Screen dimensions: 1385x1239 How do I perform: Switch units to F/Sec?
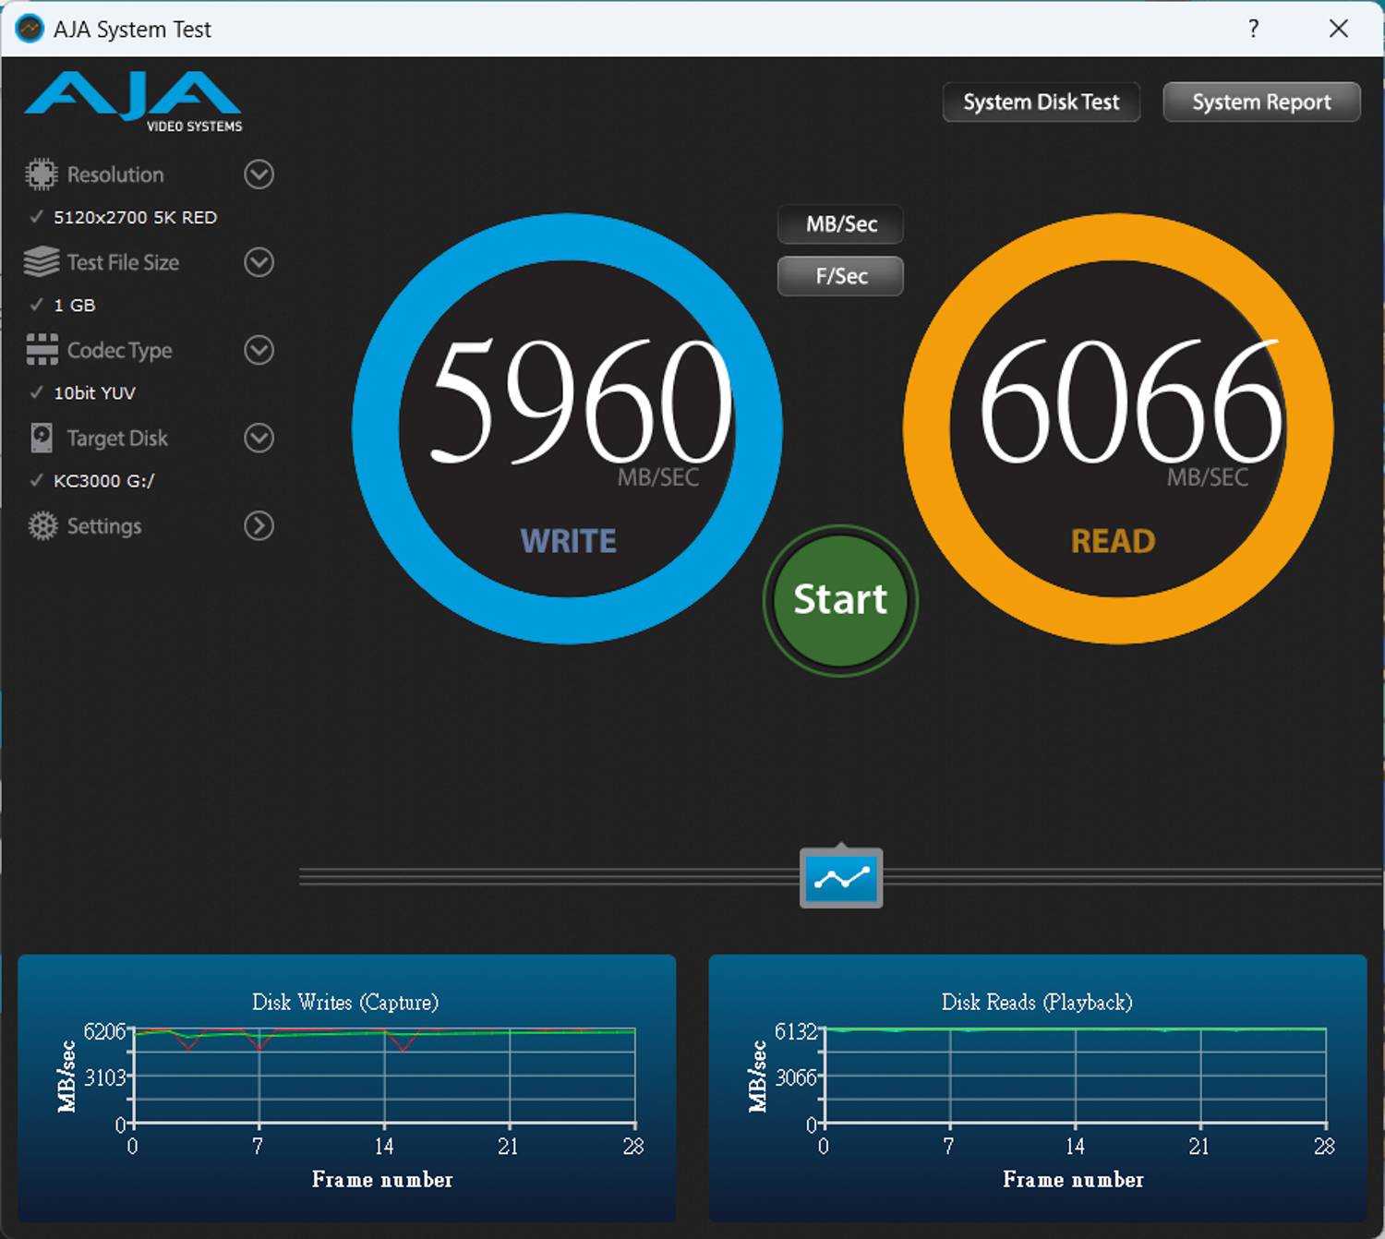(840, 276)
